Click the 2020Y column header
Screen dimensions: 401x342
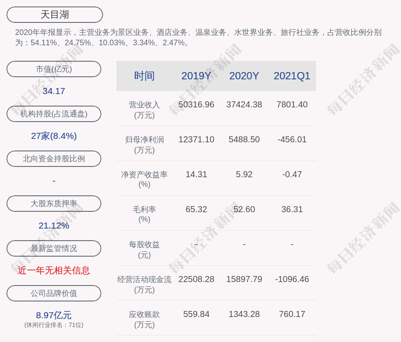pyautogui.click(x=244, y=76)
